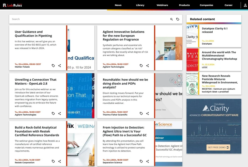Click the Restek WEBINAR laptop thumbnail
Viewport: 248px width, 167px height.
[x=81, y=143]
